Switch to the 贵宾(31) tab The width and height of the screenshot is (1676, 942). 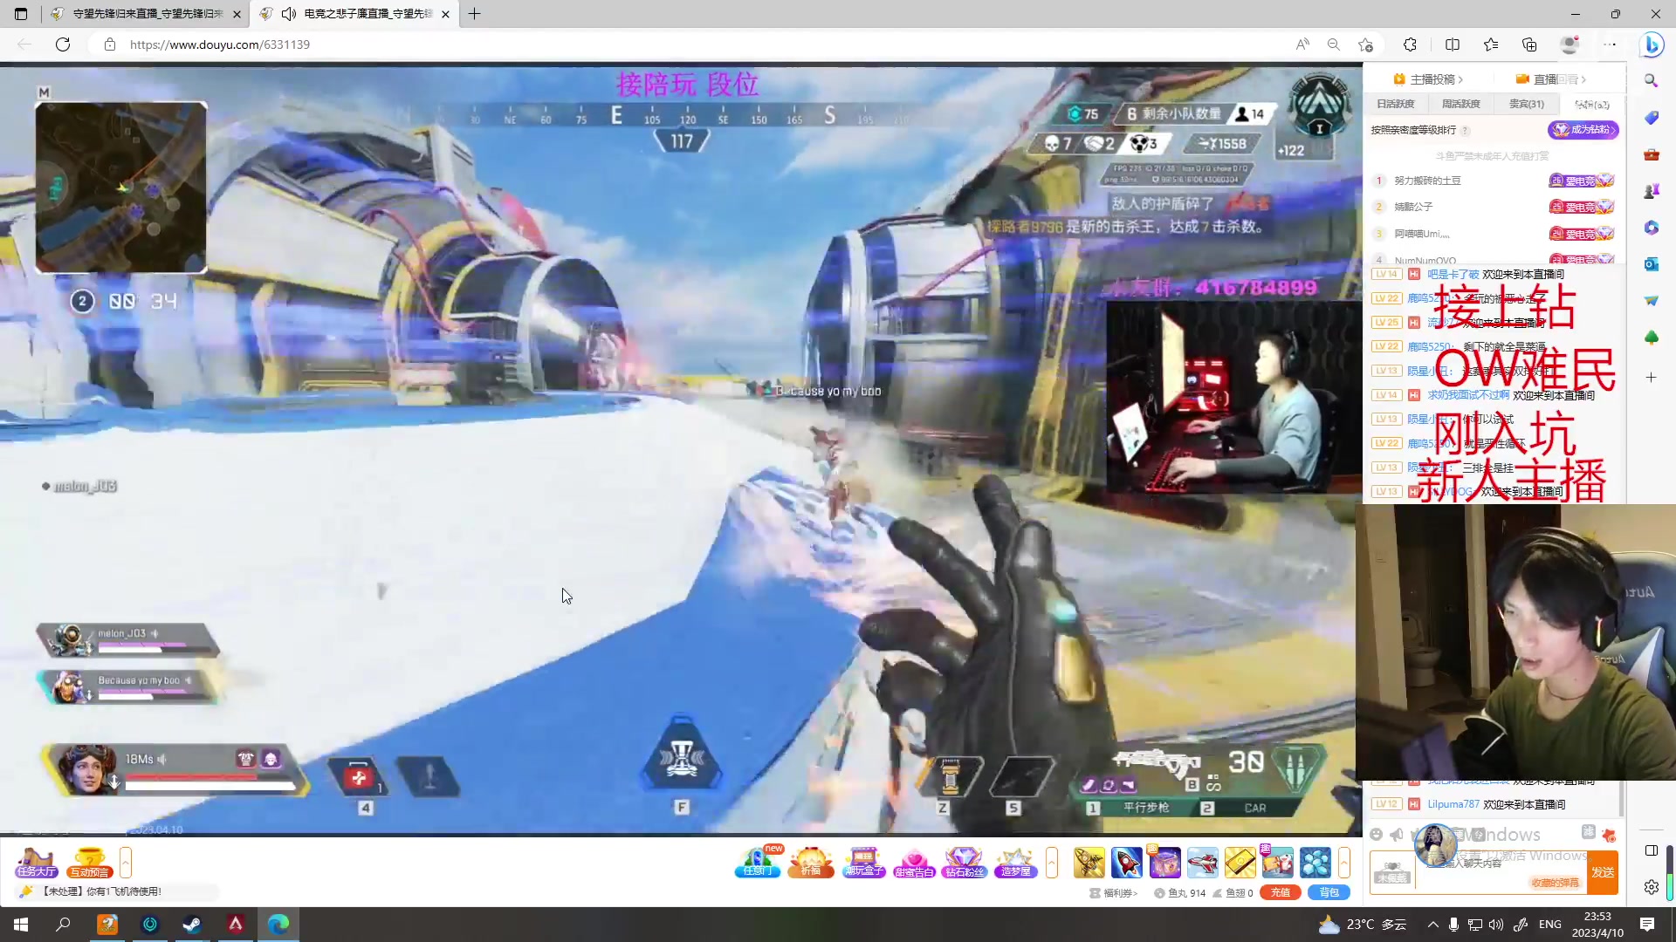pos(1527,104)
